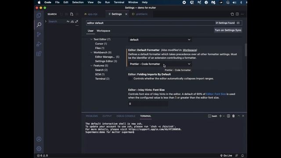Toggle Match Whole Word in search box

[72, 22]
